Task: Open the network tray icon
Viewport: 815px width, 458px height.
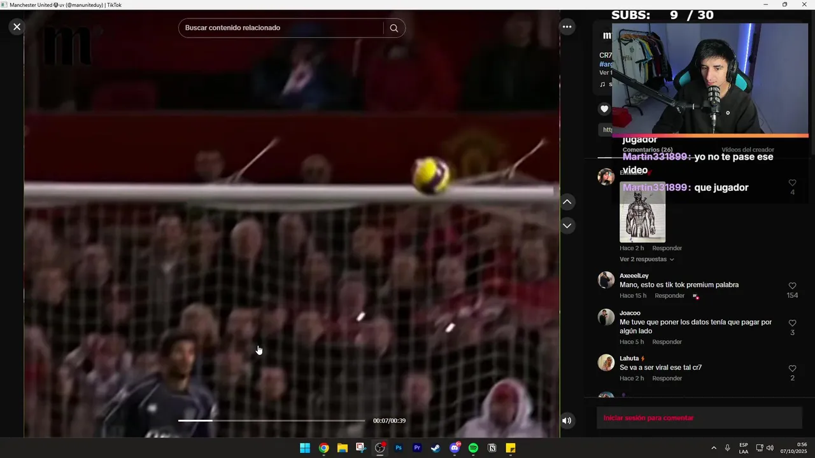Action: (759, 448)
